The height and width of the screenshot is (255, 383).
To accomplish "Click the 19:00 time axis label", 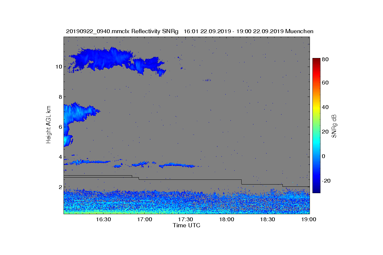I will pyautogui.click(x=309, y=219).
